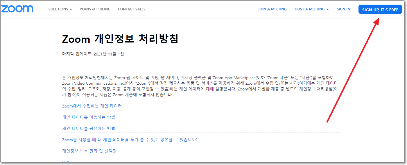Open PLANS & PRICING page
Image resolution: width=407 pixels, height=165 pixels.
pyautogui.click(x=95, y=9)
